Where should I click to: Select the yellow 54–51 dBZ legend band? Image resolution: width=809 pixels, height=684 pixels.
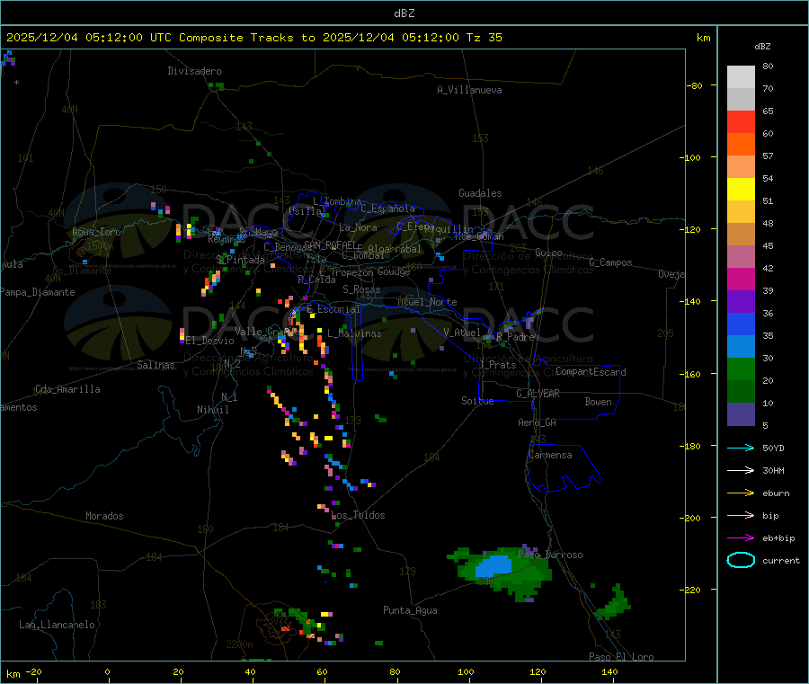point(741,190)
